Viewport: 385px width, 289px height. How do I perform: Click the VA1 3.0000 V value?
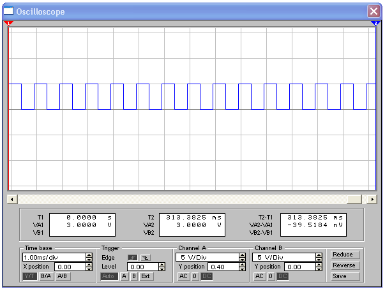coord(89,225)
